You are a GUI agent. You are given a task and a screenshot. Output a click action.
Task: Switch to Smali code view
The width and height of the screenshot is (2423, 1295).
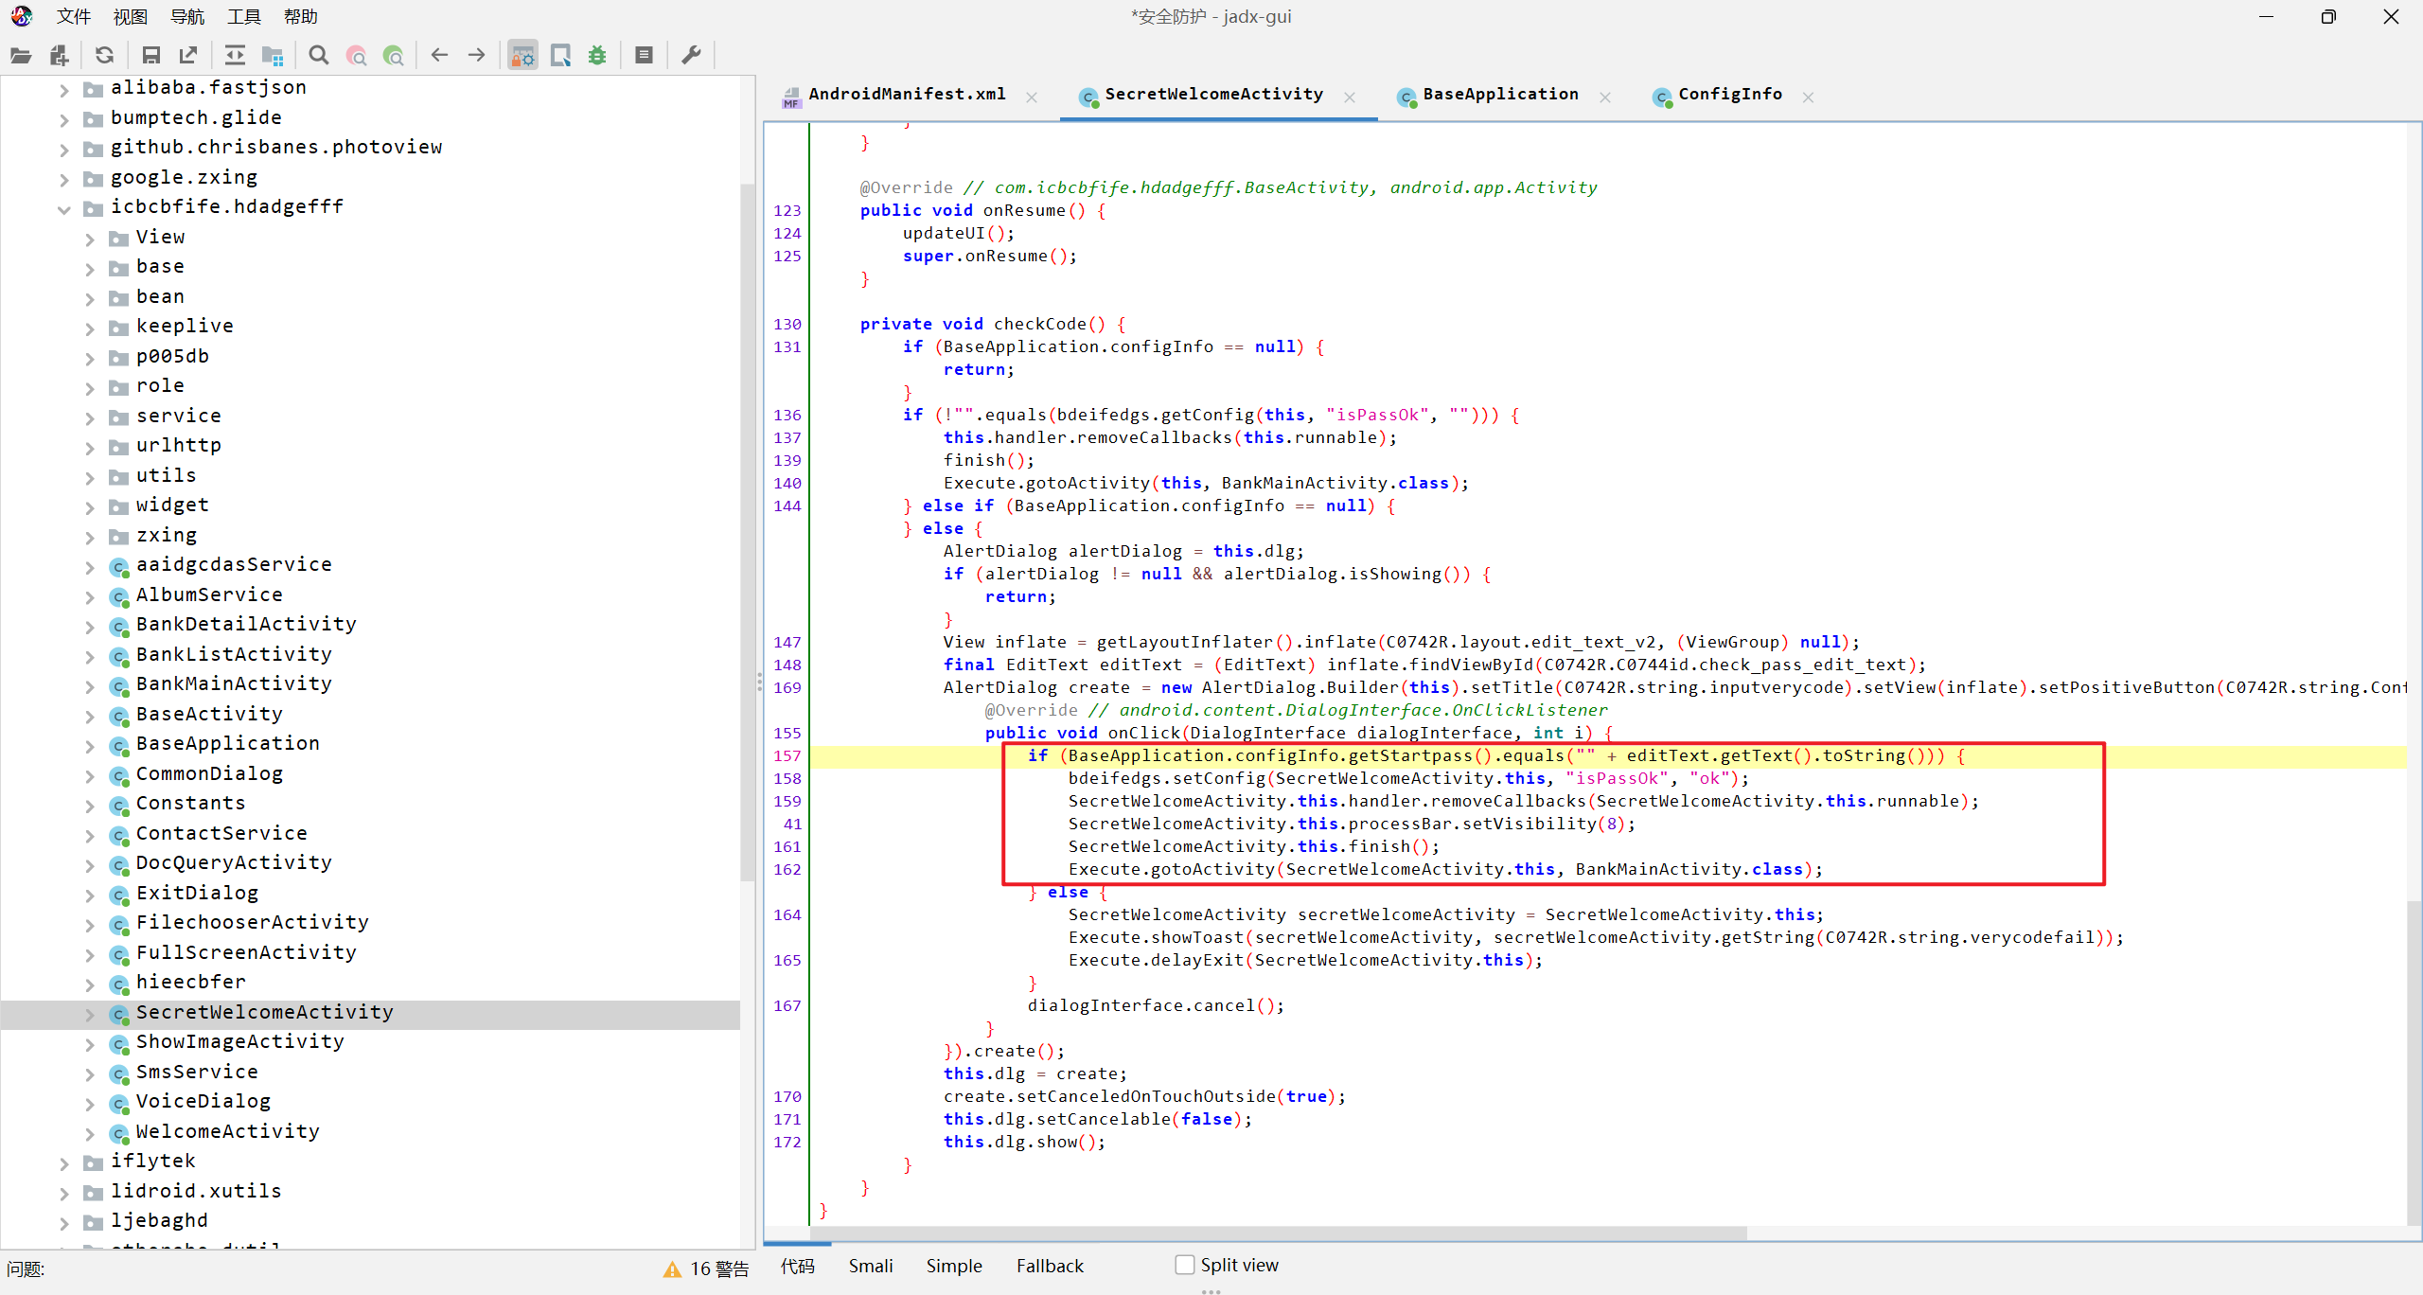pos(870,1266)
